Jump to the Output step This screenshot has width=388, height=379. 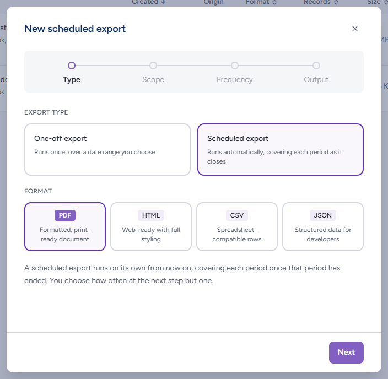tap(316, 73)
